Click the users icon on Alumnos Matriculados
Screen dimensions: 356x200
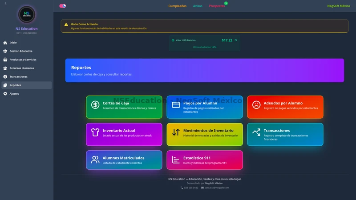[x=95, y=160]
